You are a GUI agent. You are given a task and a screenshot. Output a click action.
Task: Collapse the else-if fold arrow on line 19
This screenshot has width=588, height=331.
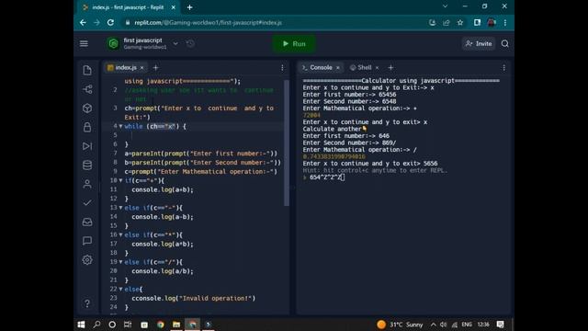pos(120,262)
